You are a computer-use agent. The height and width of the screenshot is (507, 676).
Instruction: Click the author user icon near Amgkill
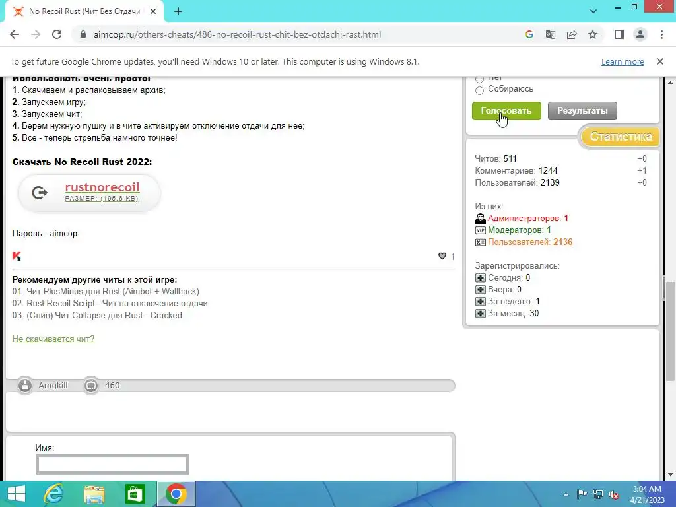pyautogui.click(x=25, y=386)
